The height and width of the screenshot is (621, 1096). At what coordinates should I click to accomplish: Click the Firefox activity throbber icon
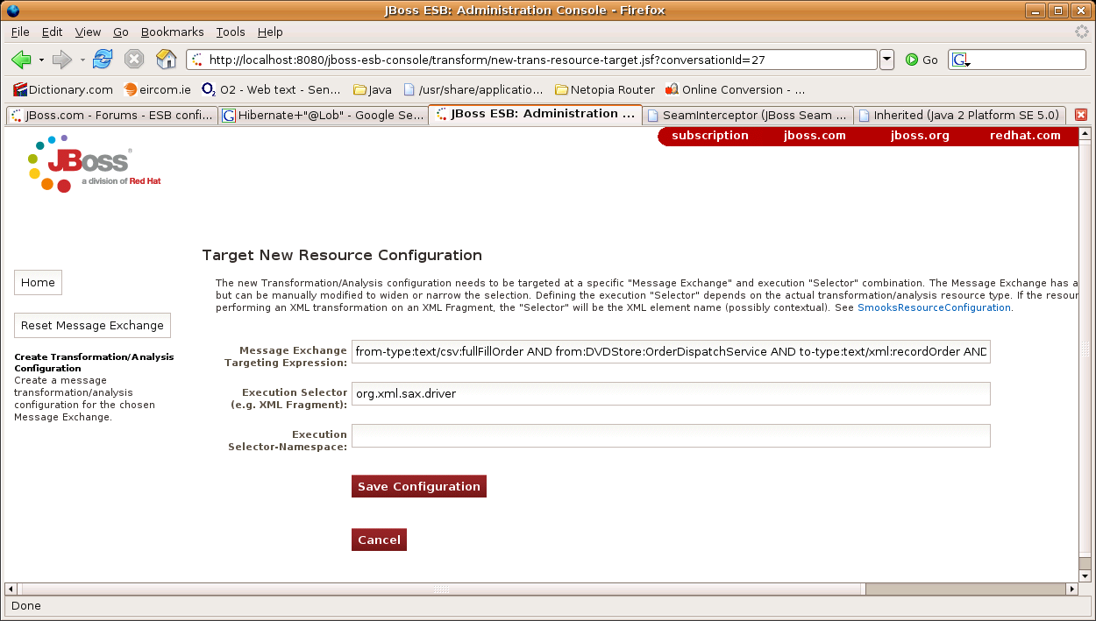click(1081, 32)
